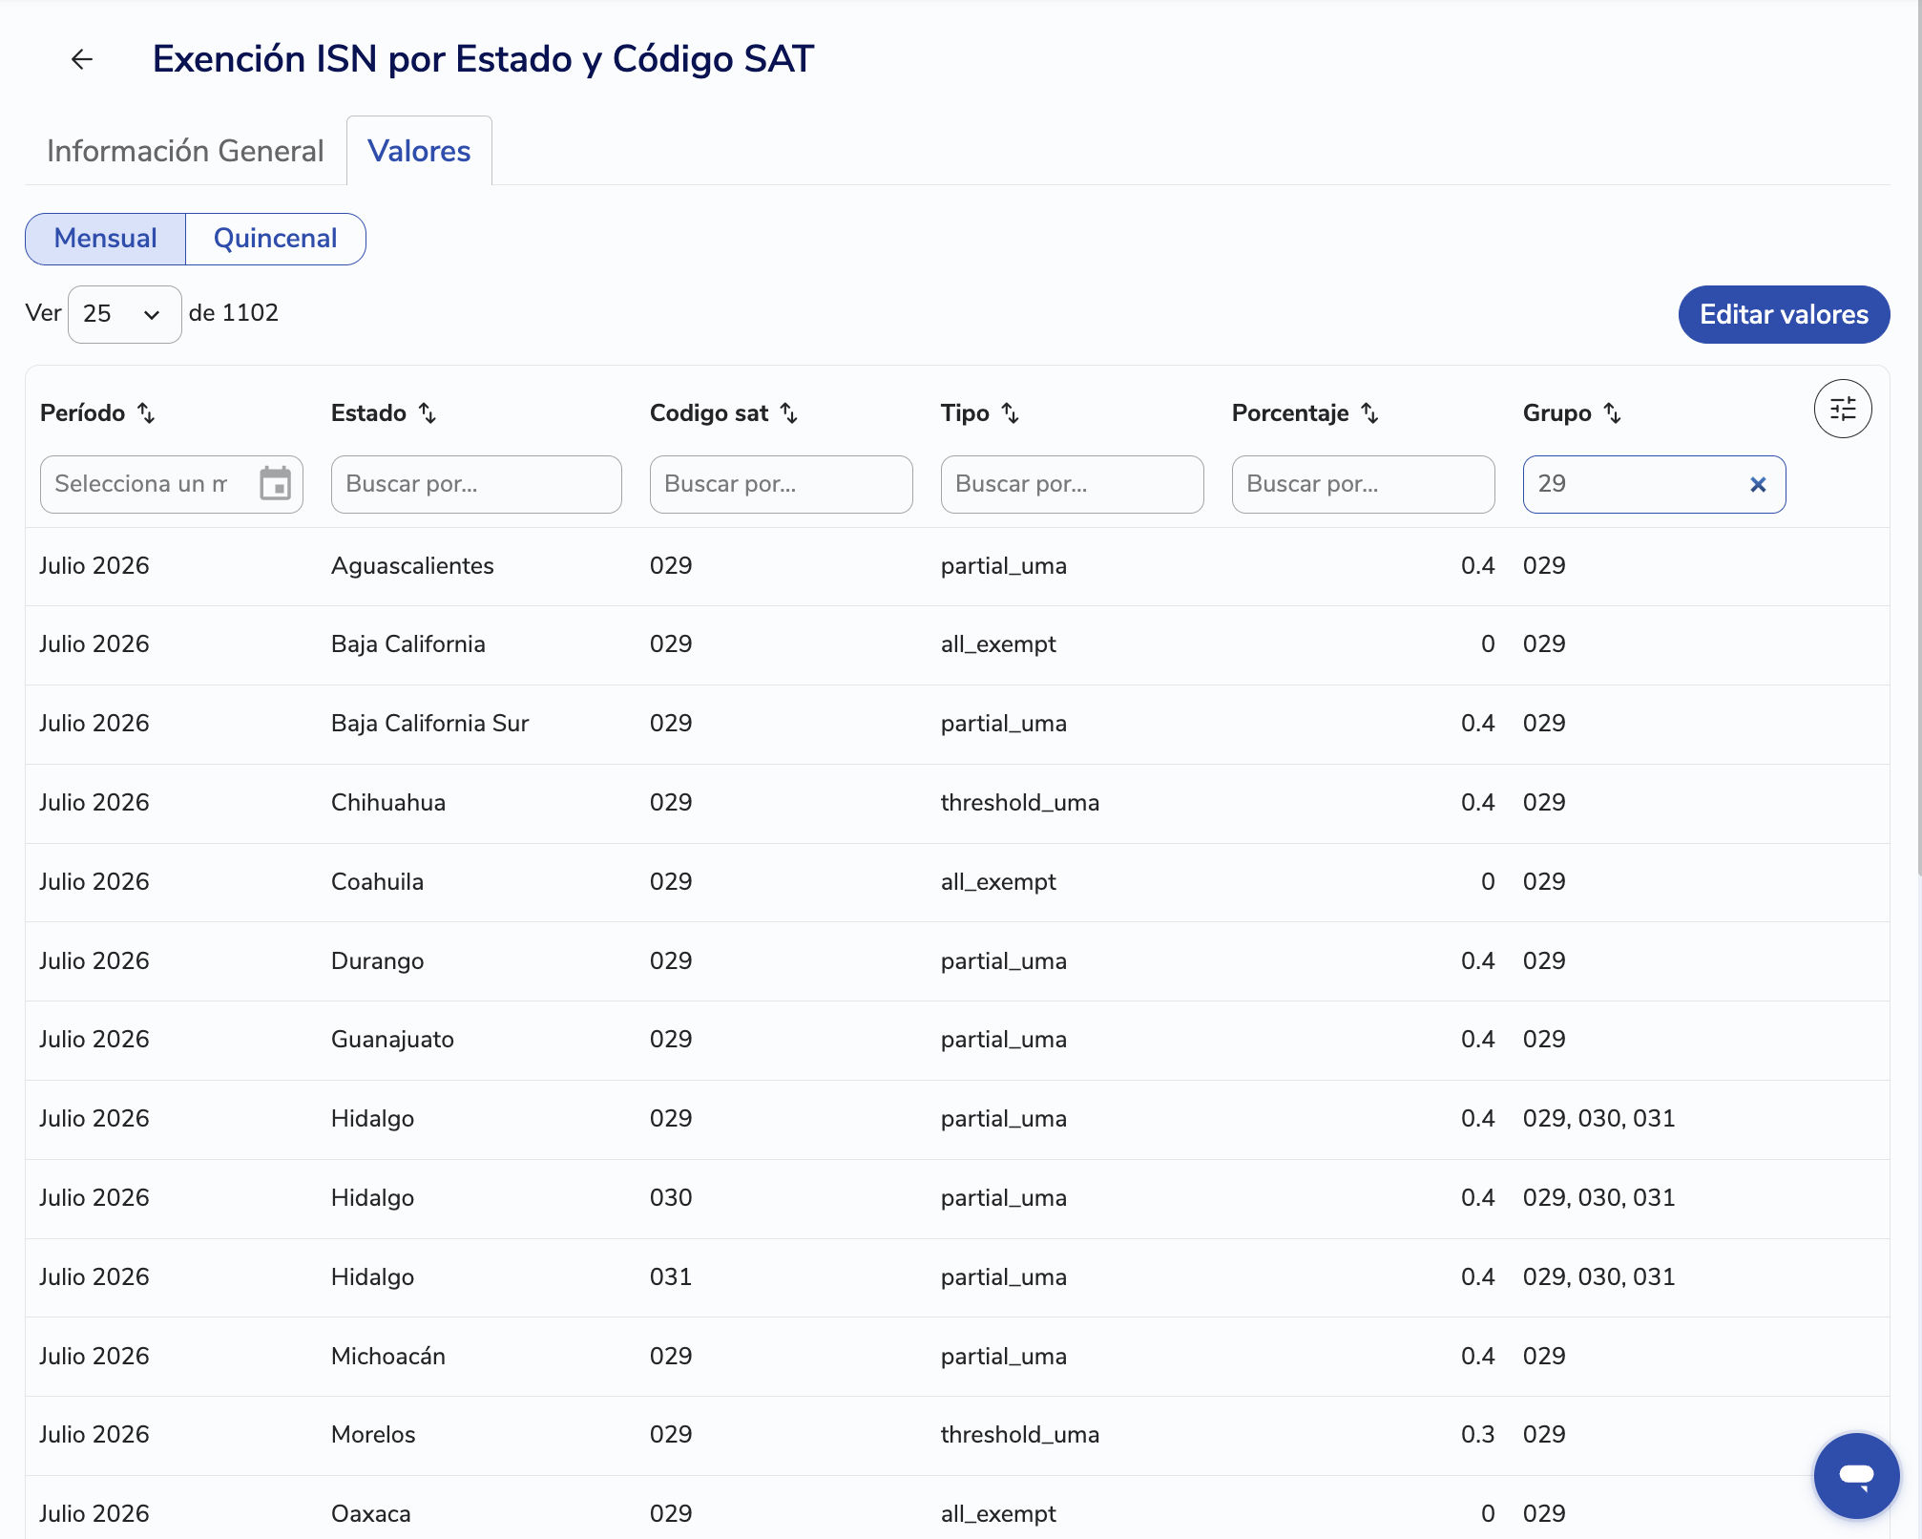Sort by Codigo sat column arrows
1922x1539 pixels.
(x=789, y=413)
